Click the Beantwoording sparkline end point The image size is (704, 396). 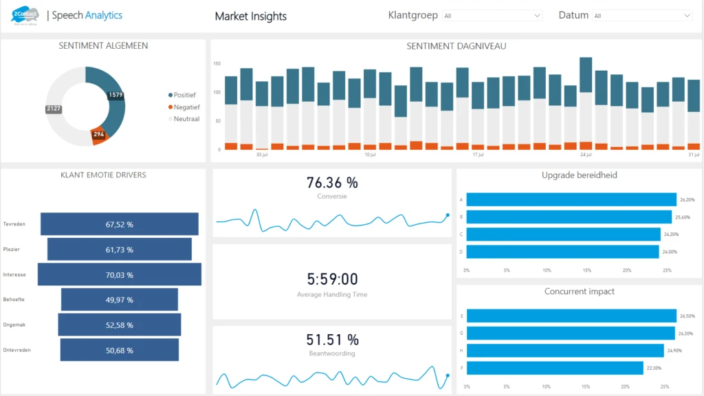coord(447,375)
